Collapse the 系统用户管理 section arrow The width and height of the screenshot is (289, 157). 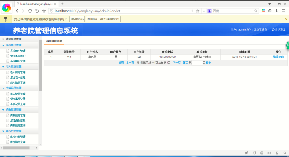(3, 45)
